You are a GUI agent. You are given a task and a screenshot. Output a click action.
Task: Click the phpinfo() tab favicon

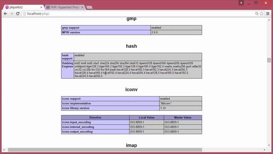tap(7, 7)
